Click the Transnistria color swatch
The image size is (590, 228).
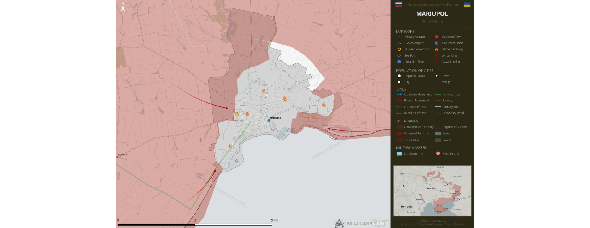pos(400,140)
